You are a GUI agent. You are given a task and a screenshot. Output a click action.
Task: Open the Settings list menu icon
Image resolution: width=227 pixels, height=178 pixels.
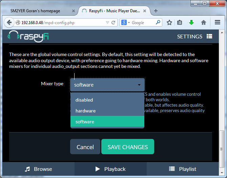(x=209, y=36)
